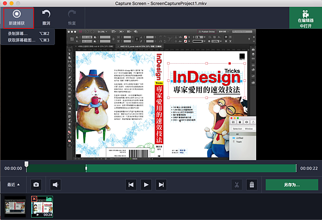Viewport: 322px width, 220px height.
Task: Delete selection with the trash can icon
Action: pyautogui.click(x=252, y=185)
